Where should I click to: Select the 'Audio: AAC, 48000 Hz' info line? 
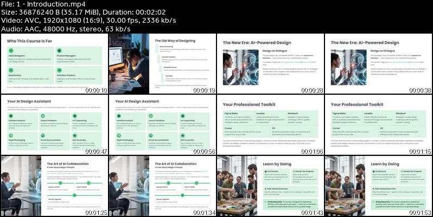[66, 29]
